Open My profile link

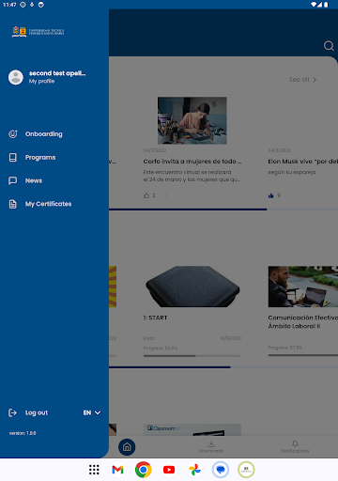point(41,81)
